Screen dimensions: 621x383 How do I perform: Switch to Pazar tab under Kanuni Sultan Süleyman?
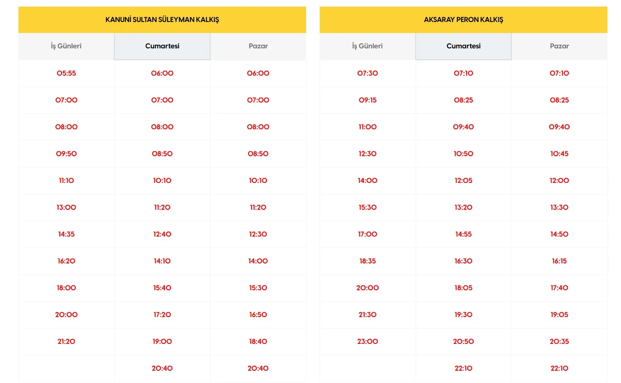click(x=258, y=46)
